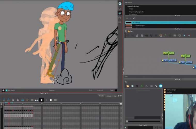Click the crown icon in library toolbar
The height and width of the screenshot is (129, 196).
coord(128,86)
